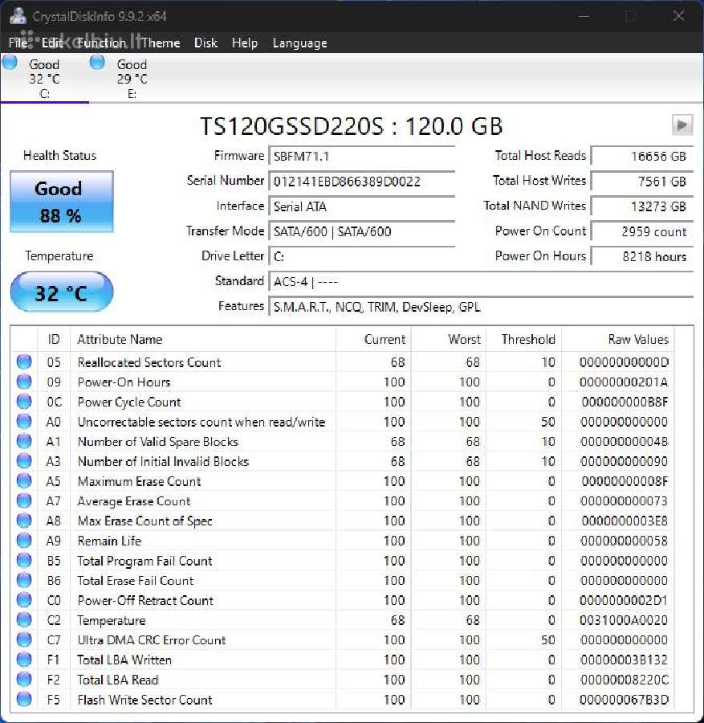Click the Threshold column header
The height and width of the screenshot is (723, 704).
click(524, 339)
